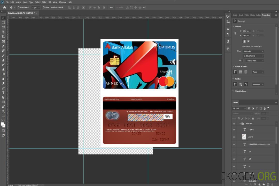Disable Show Transform Controls checkbox

(43, 7)
